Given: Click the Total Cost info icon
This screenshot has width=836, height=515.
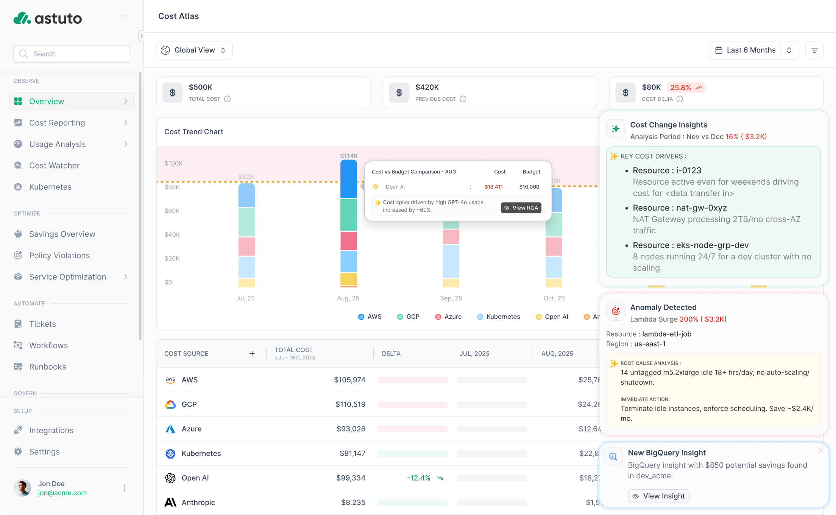Looking at the screenshot, I should click(227, 99).
